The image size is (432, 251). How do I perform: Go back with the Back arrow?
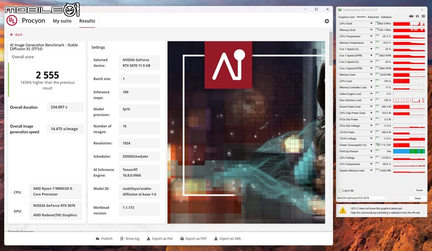click(x=16, y=35)
